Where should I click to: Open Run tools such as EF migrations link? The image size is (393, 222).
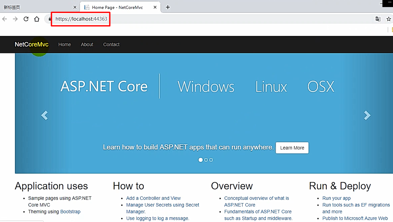(356, 208)
